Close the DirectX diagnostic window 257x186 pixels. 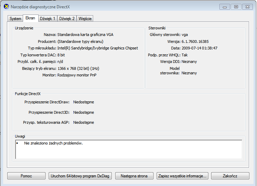247,7
